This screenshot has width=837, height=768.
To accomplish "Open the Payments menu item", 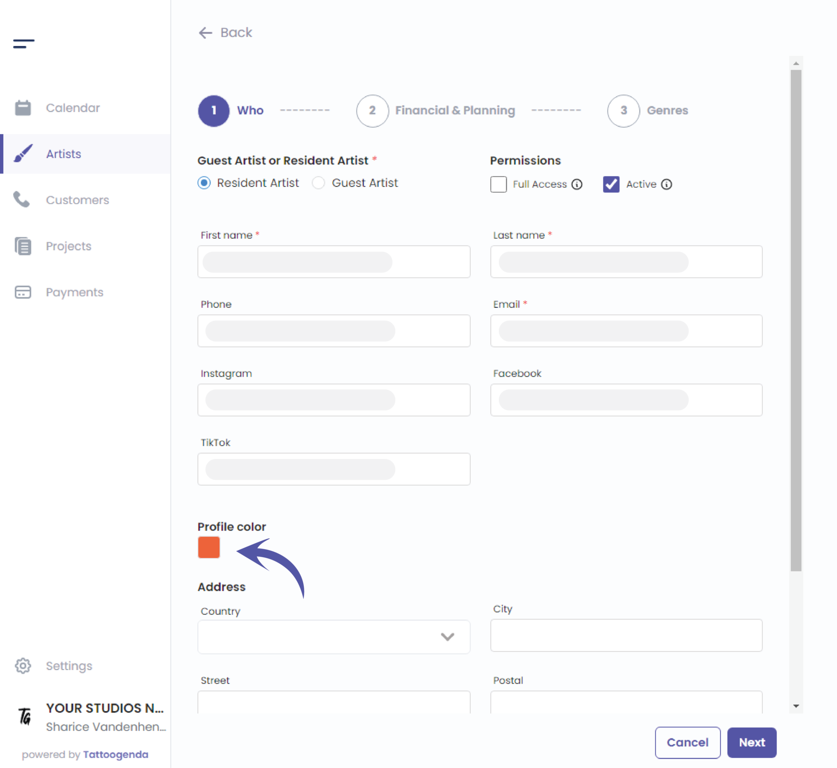I will (85, 292).
